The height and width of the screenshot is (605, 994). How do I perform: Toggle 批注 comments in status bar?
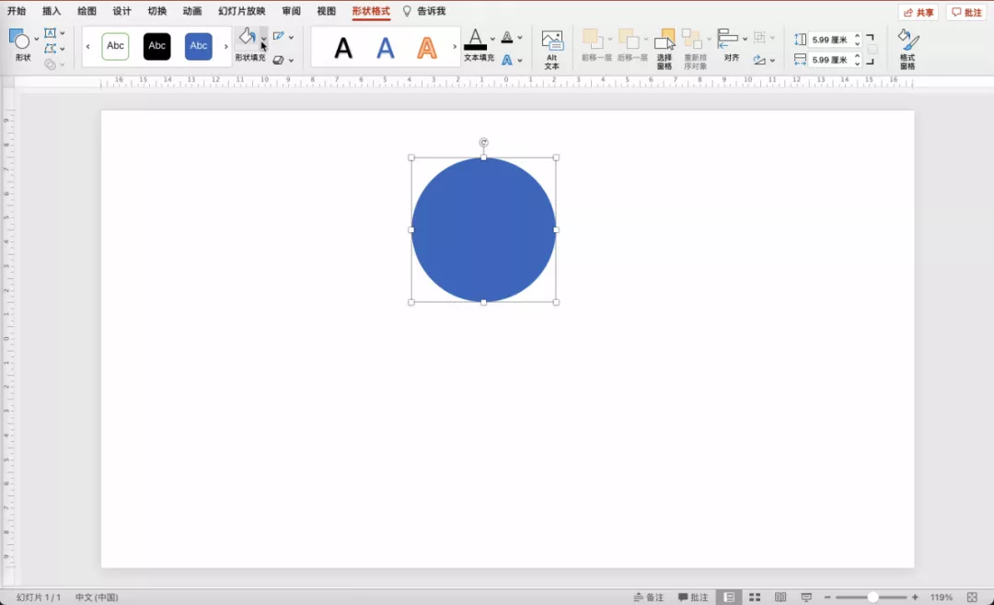[693, 598]
